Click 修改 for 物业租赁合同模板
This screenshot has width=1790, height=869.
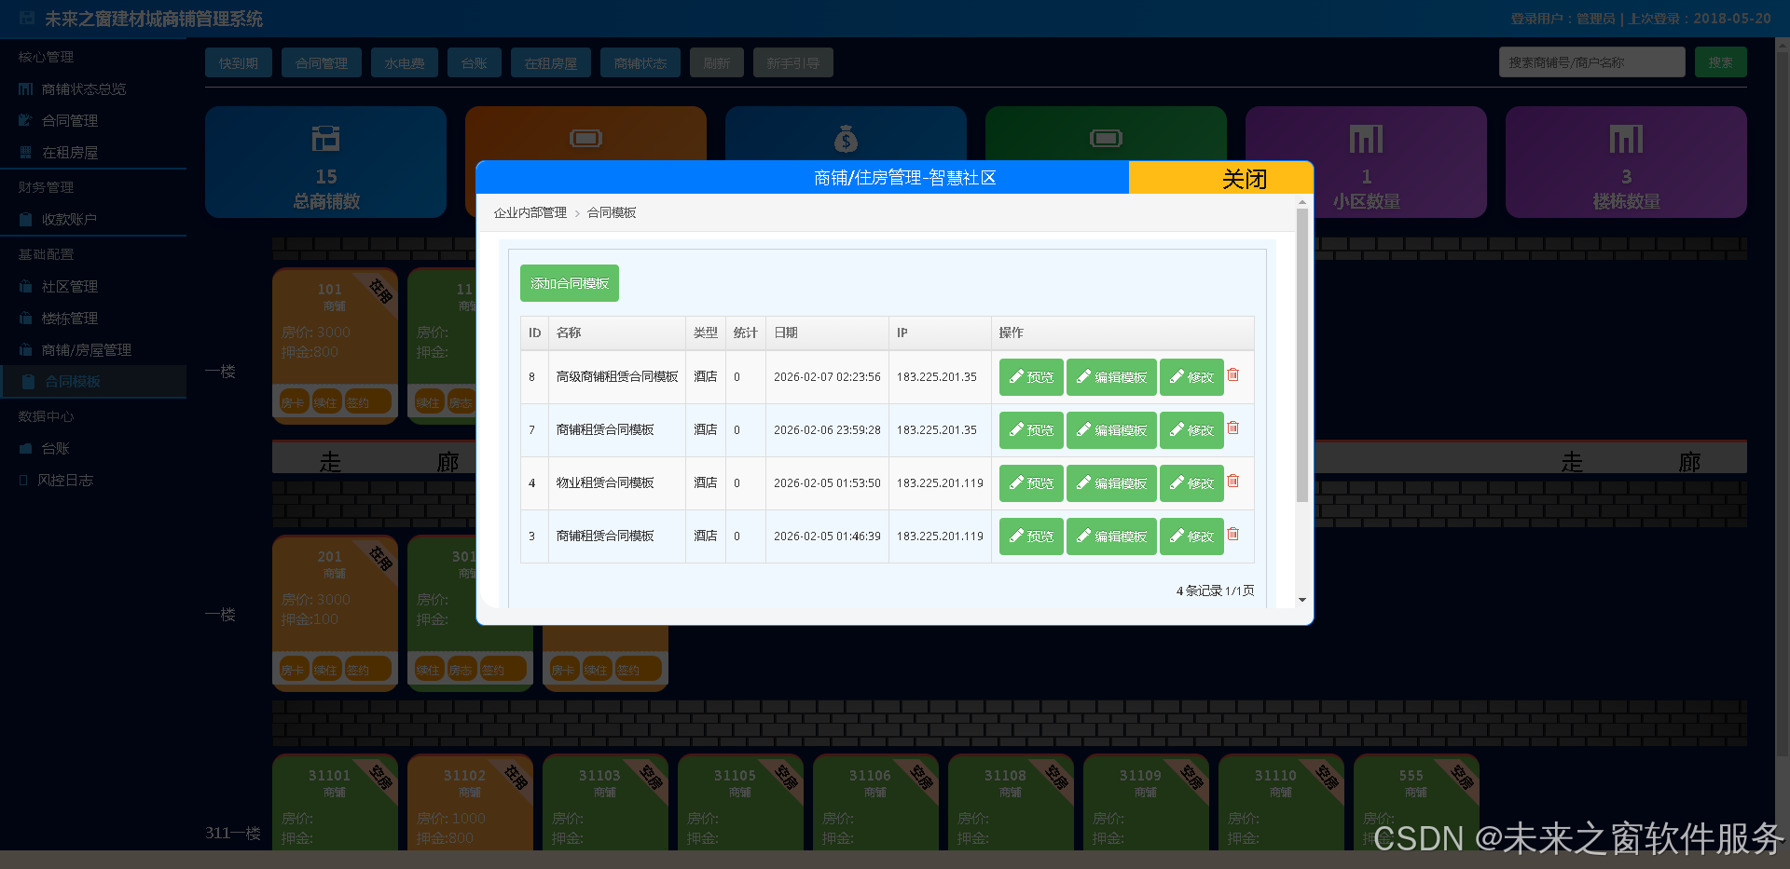point(1191,483)
